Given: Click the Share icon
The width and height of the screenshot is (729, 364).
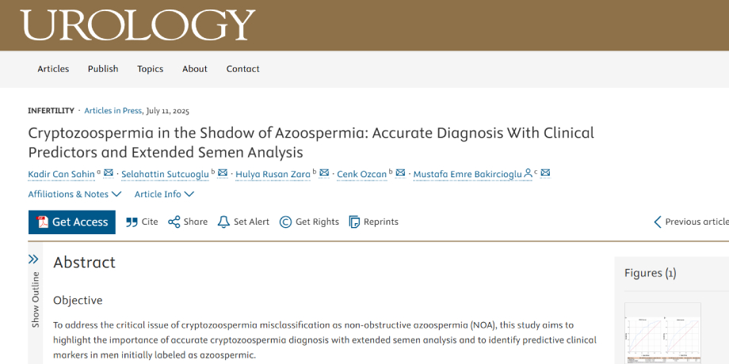Looking at the screenshot, I should pos(174,222).
